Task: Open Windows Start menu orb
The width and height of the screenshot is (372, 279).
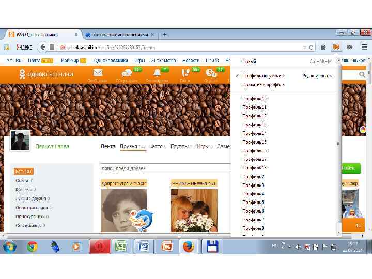Action: tap(9, 246)
